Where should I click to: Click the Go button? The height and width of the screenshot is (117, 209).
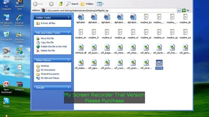[x=185, y=10]
